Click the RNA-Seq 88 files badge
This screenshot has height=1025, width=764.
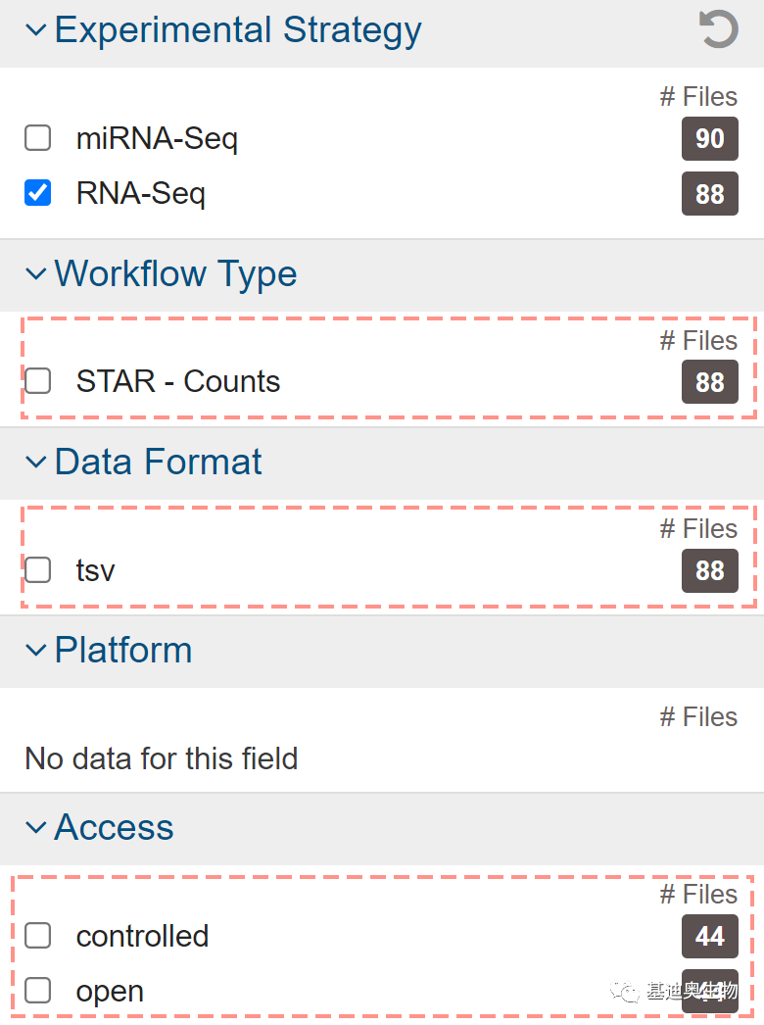coord(709,193)
